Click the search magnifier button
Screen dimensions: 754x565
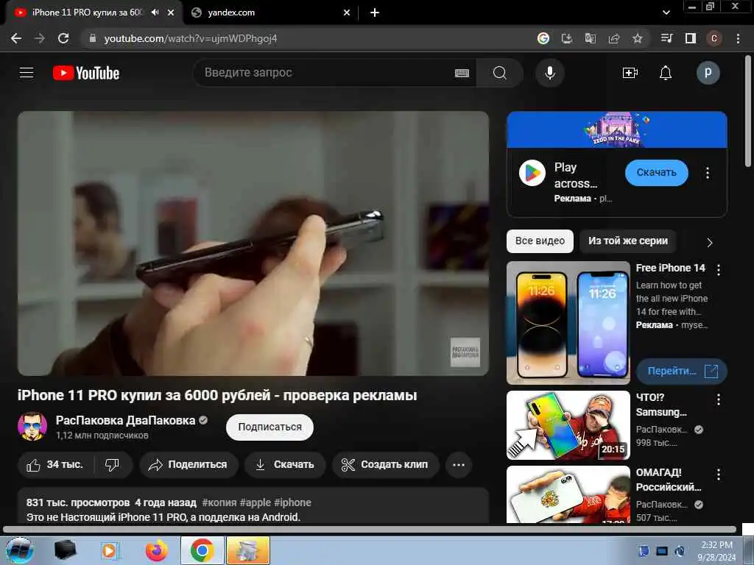(500, 73)
